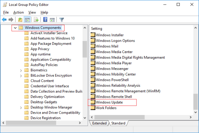This screenshot has height=133, width=199.
Task: Click the Export List toolbar icon
Action: (x=36, y=20)
